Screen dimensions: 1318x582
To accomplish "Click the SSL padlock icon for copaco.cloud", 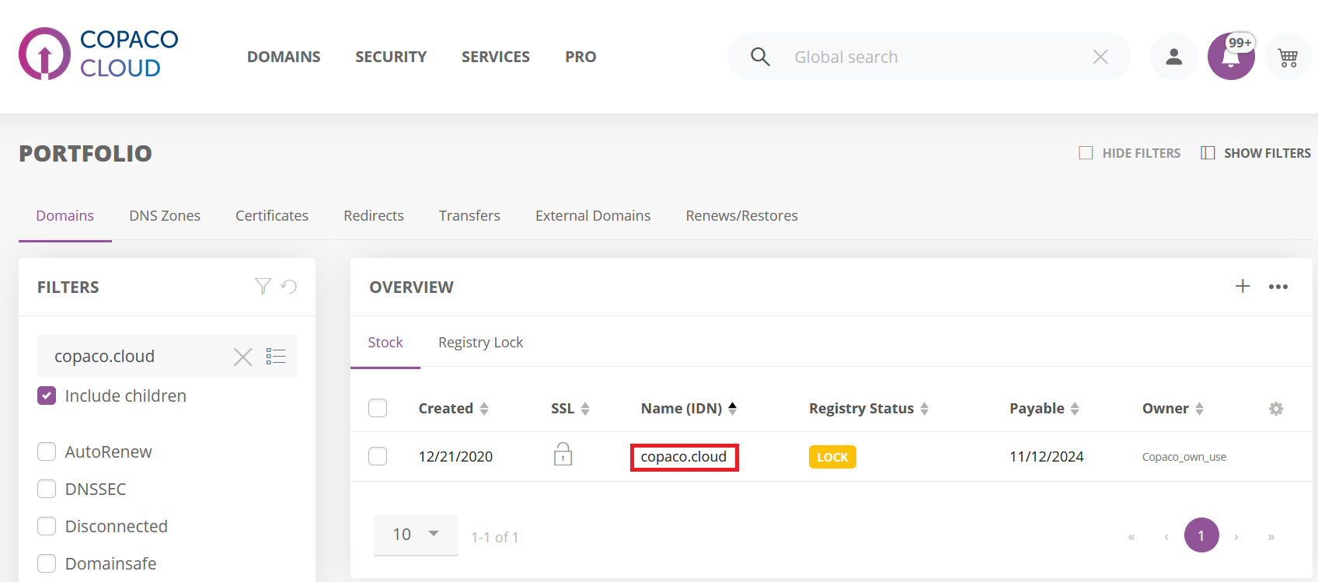I will pos(563,454).
